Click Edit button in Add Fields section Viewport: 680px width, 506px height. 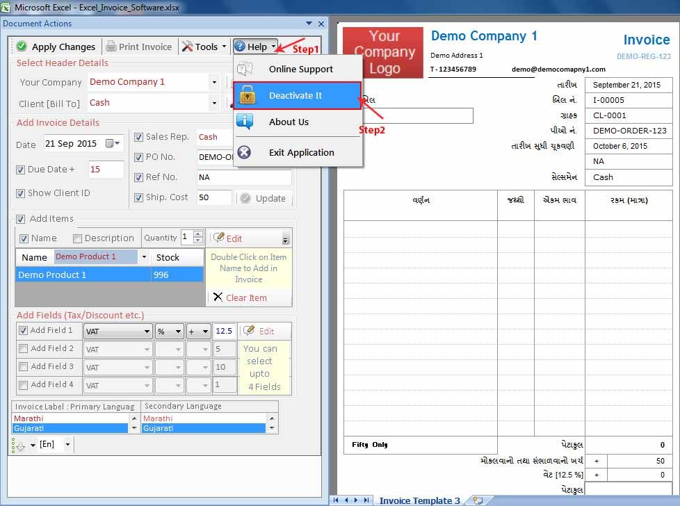click(x=259, y=332)
